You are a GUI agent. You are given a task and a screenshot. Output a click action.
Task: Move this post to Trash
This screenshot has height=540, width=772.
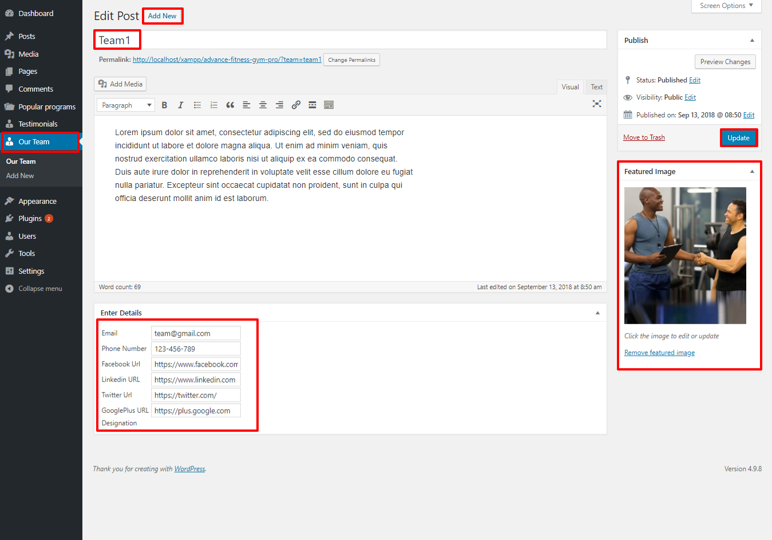tap(644, 137)
